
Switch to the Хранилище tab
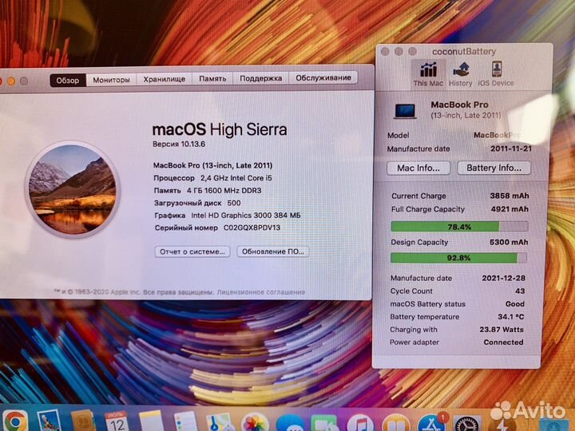[x=164, y=79]
